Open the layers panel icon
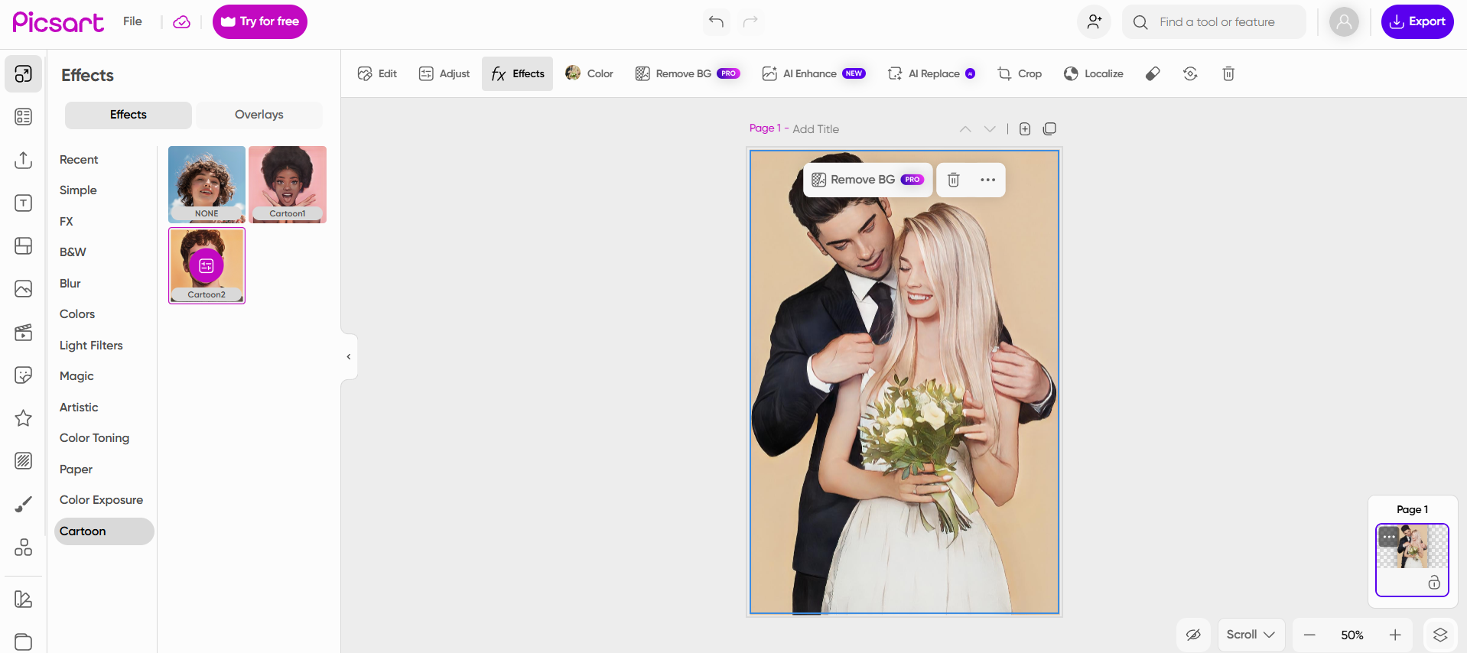1467x653 pixels. [x=1440, y=635]
